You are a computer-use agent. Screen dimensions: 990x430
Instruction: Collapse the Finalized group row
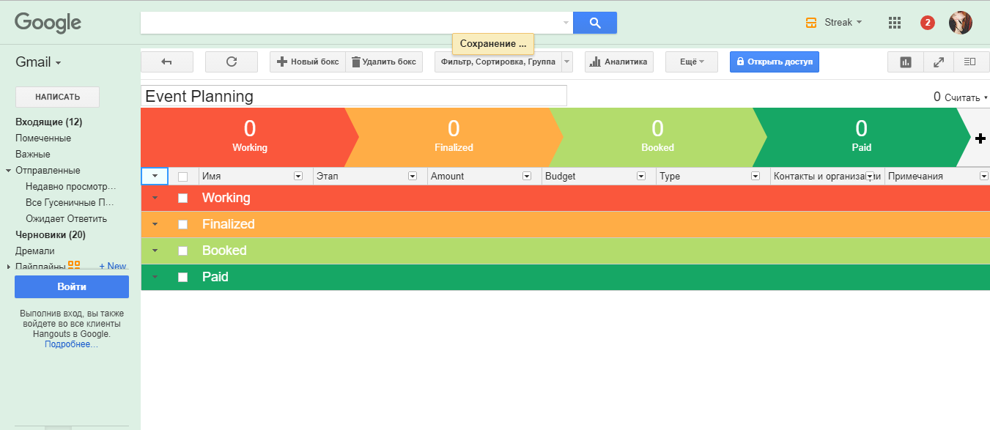[x=155, y=224]
